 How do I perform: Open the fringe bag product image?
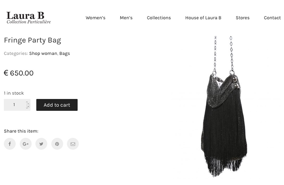click(x=224, y=107)
